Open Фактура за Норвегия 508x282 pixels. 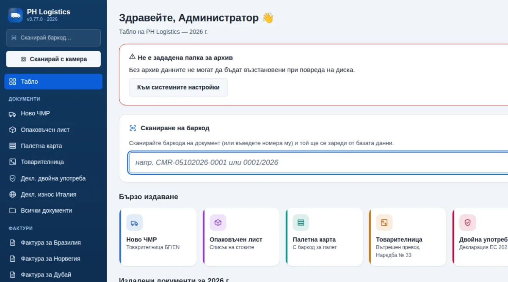[x=53, y=259]
